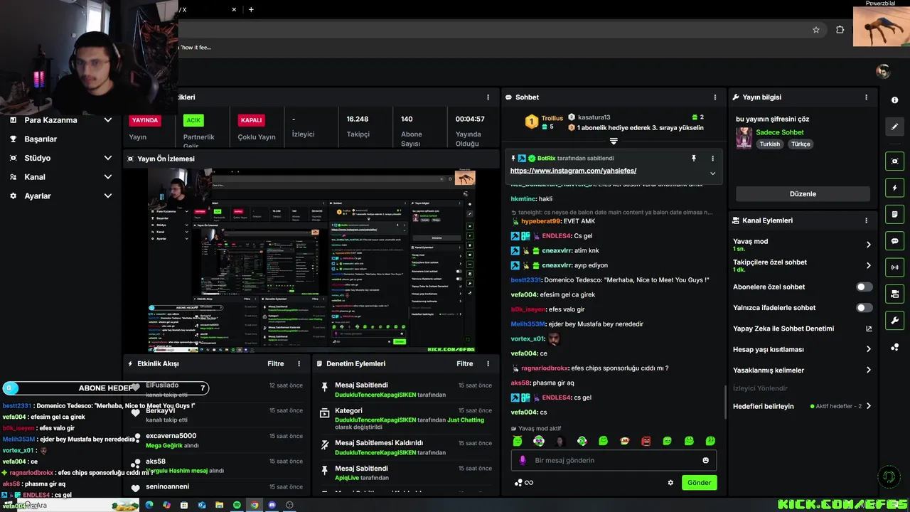
Task: Select the first green emote in the quick emote row
Action: [x=518, y=441]
